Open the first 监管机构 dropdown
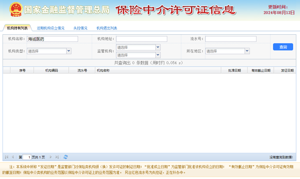The width and height of the screenshot is (300, 179). tap(158, 47)
